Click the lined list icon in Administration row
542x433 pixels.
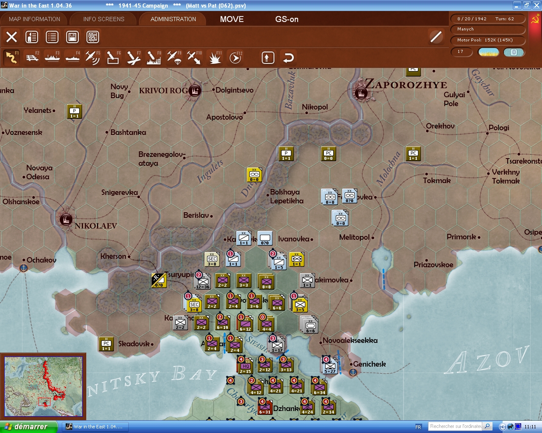click(52, 37)
